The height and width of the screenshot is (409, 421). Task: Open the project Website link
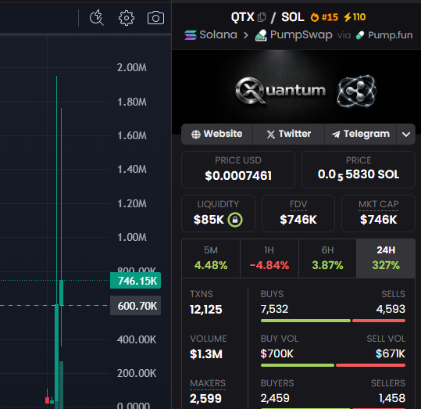217,134
